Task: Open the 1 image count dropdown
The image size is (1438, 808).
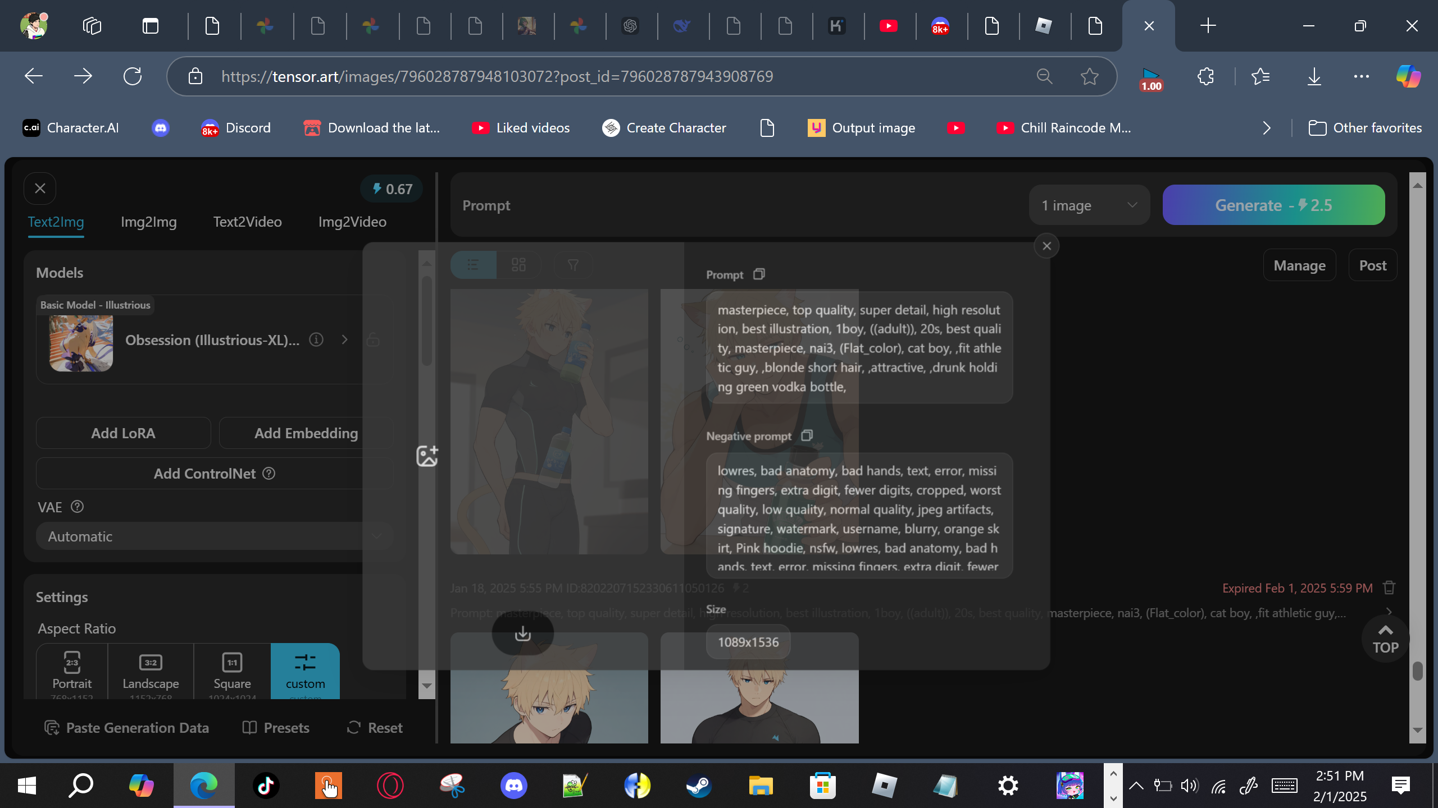Action: tap(1089, 205)
